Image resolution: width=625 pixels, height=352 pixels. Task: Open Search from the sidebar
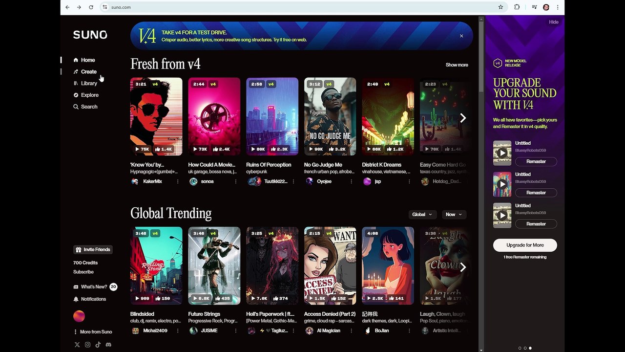click(85, 107)
